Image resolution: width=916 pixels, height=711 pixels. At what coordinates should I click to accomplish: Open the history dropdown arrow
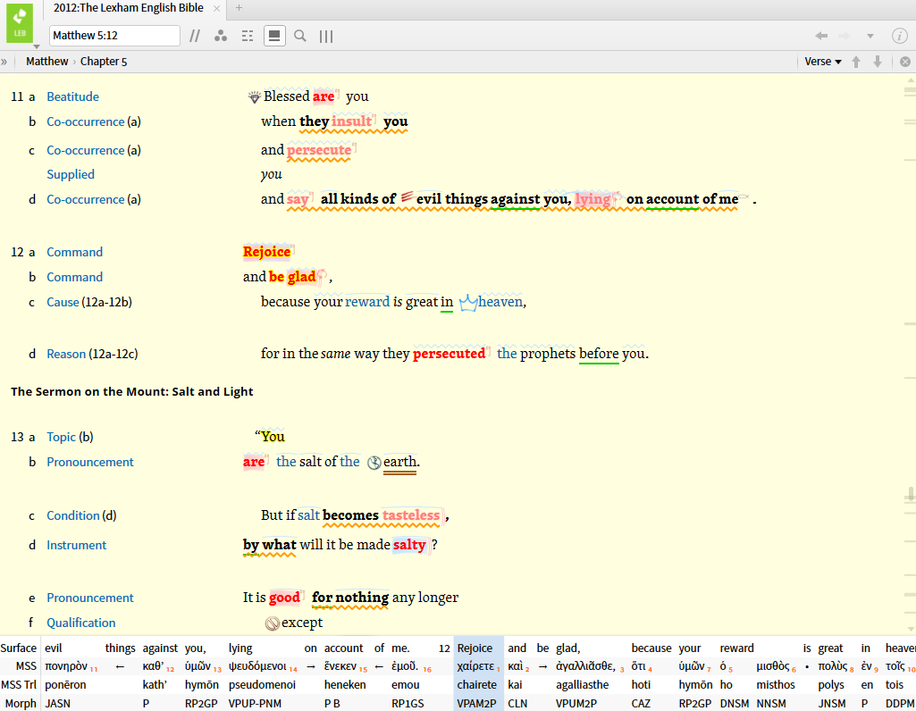click(x=870, y=37)
